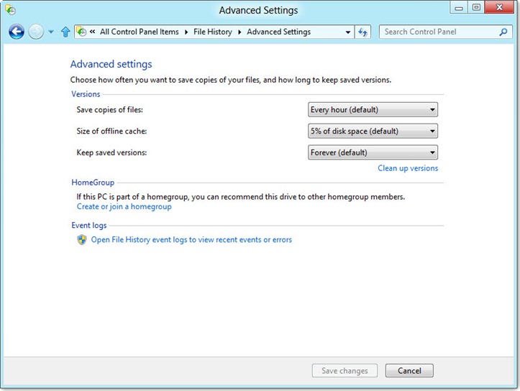Viewport: 520px width, 391px height.
Task: Click the Save changes button
Action: (345, 370)
